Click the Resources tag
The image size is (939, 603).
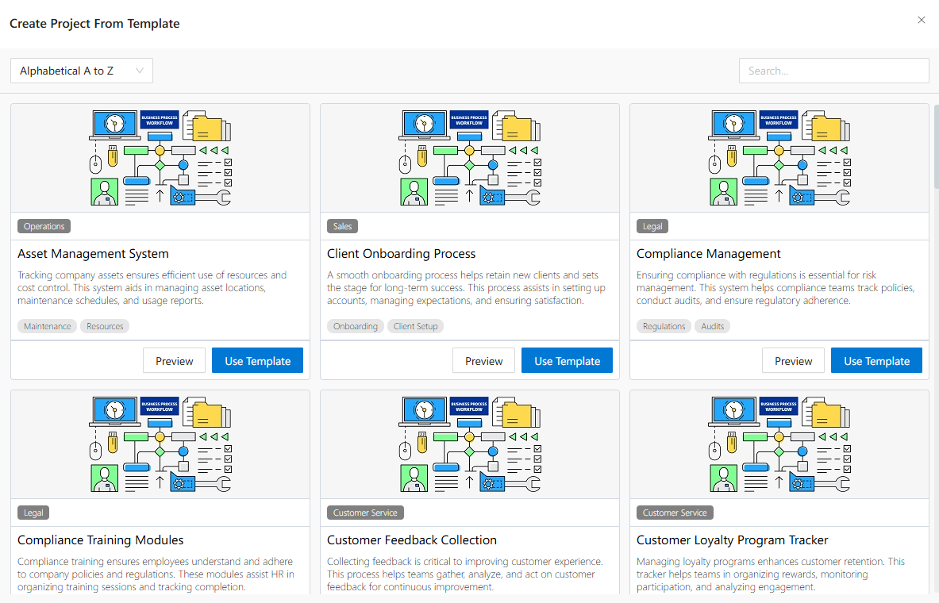[x=105, y=326]
